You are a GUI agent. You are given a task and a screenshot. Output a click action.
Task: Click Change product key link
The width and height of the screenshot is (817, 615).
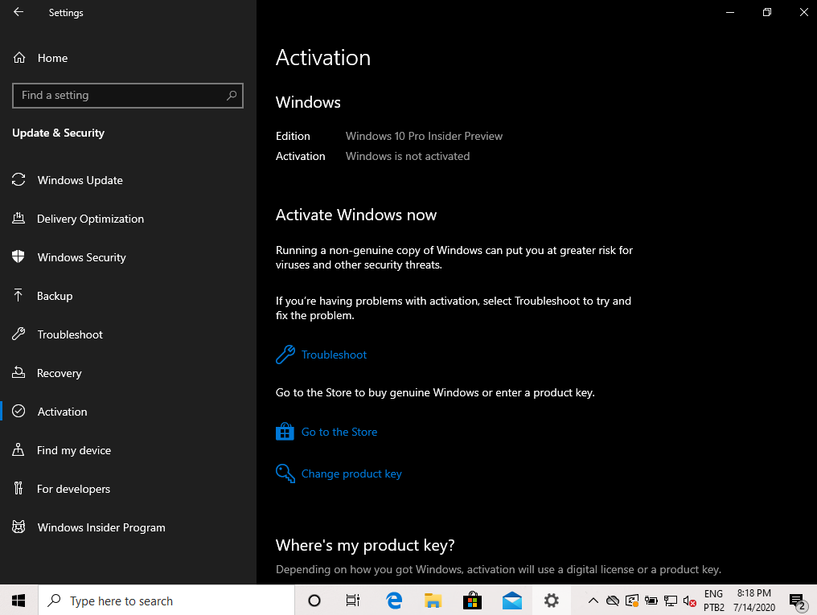point(351,474)
